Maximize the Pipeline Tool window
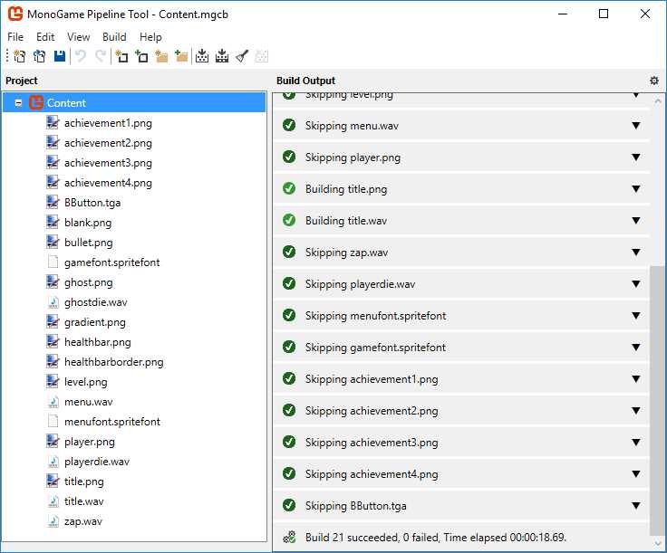The width and height of the screenshot is (667, 553). 604,14
